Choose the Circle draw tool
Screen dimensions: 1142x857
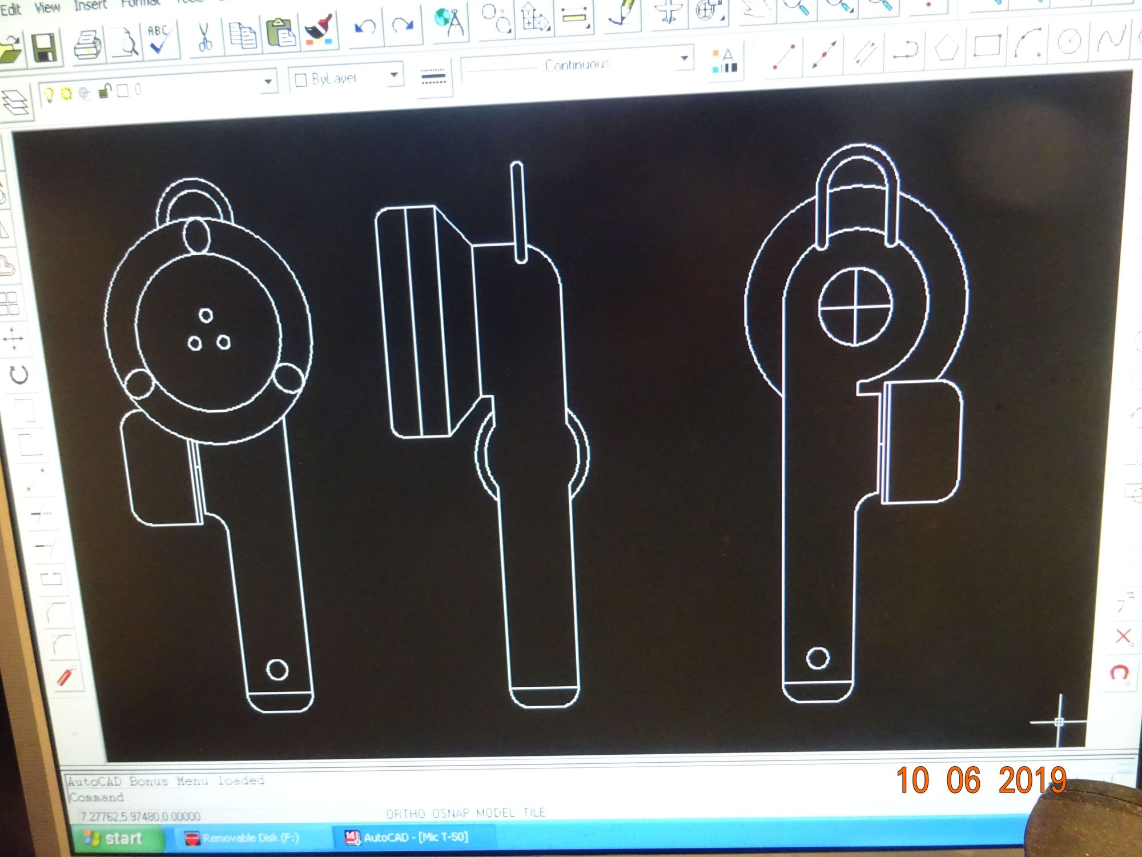click(1068, 41)
